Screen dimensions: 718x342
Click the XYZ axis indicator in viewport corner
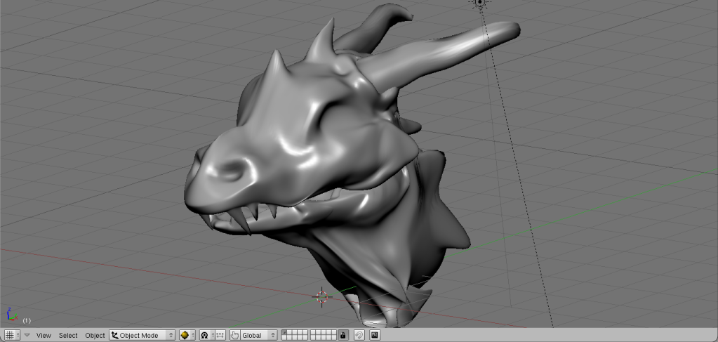[x=11, y=315]
